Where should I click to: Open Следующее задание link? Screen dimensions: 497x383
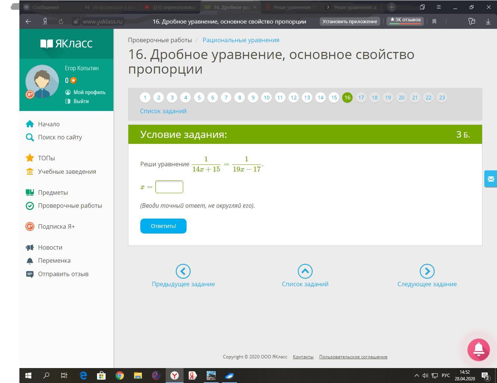pos(427,284)
